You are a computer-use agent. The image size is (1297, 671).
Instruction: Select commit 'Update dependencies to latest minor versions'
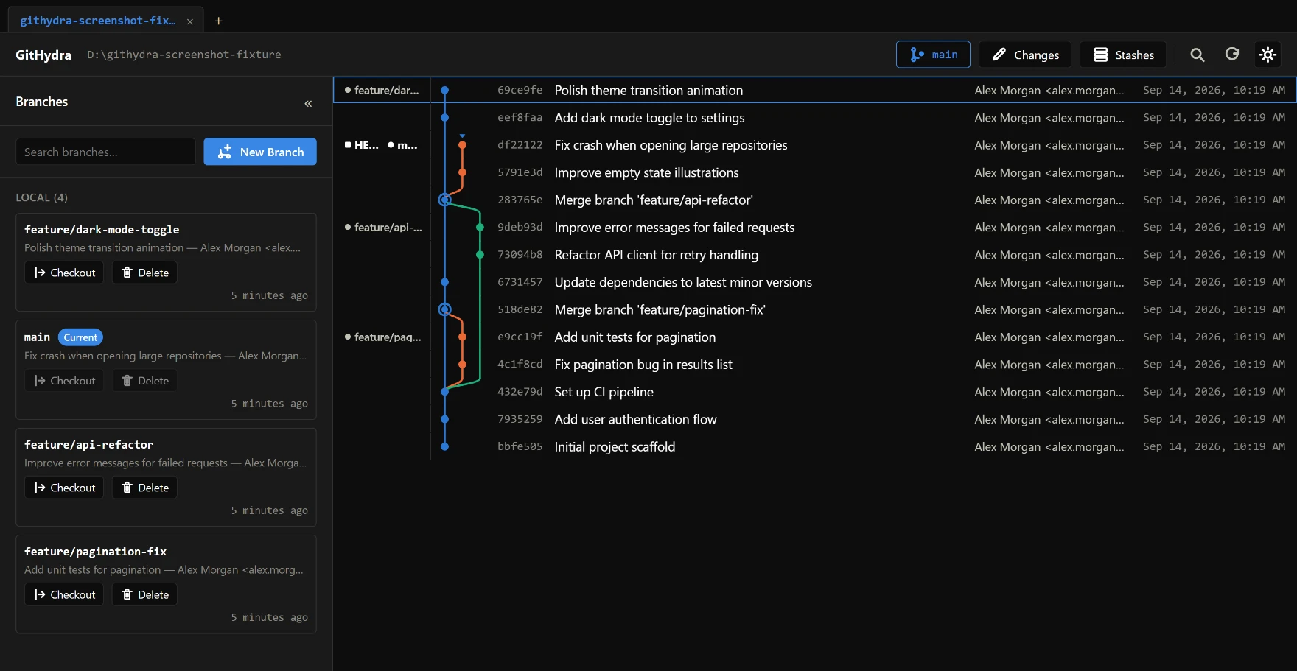814,282
